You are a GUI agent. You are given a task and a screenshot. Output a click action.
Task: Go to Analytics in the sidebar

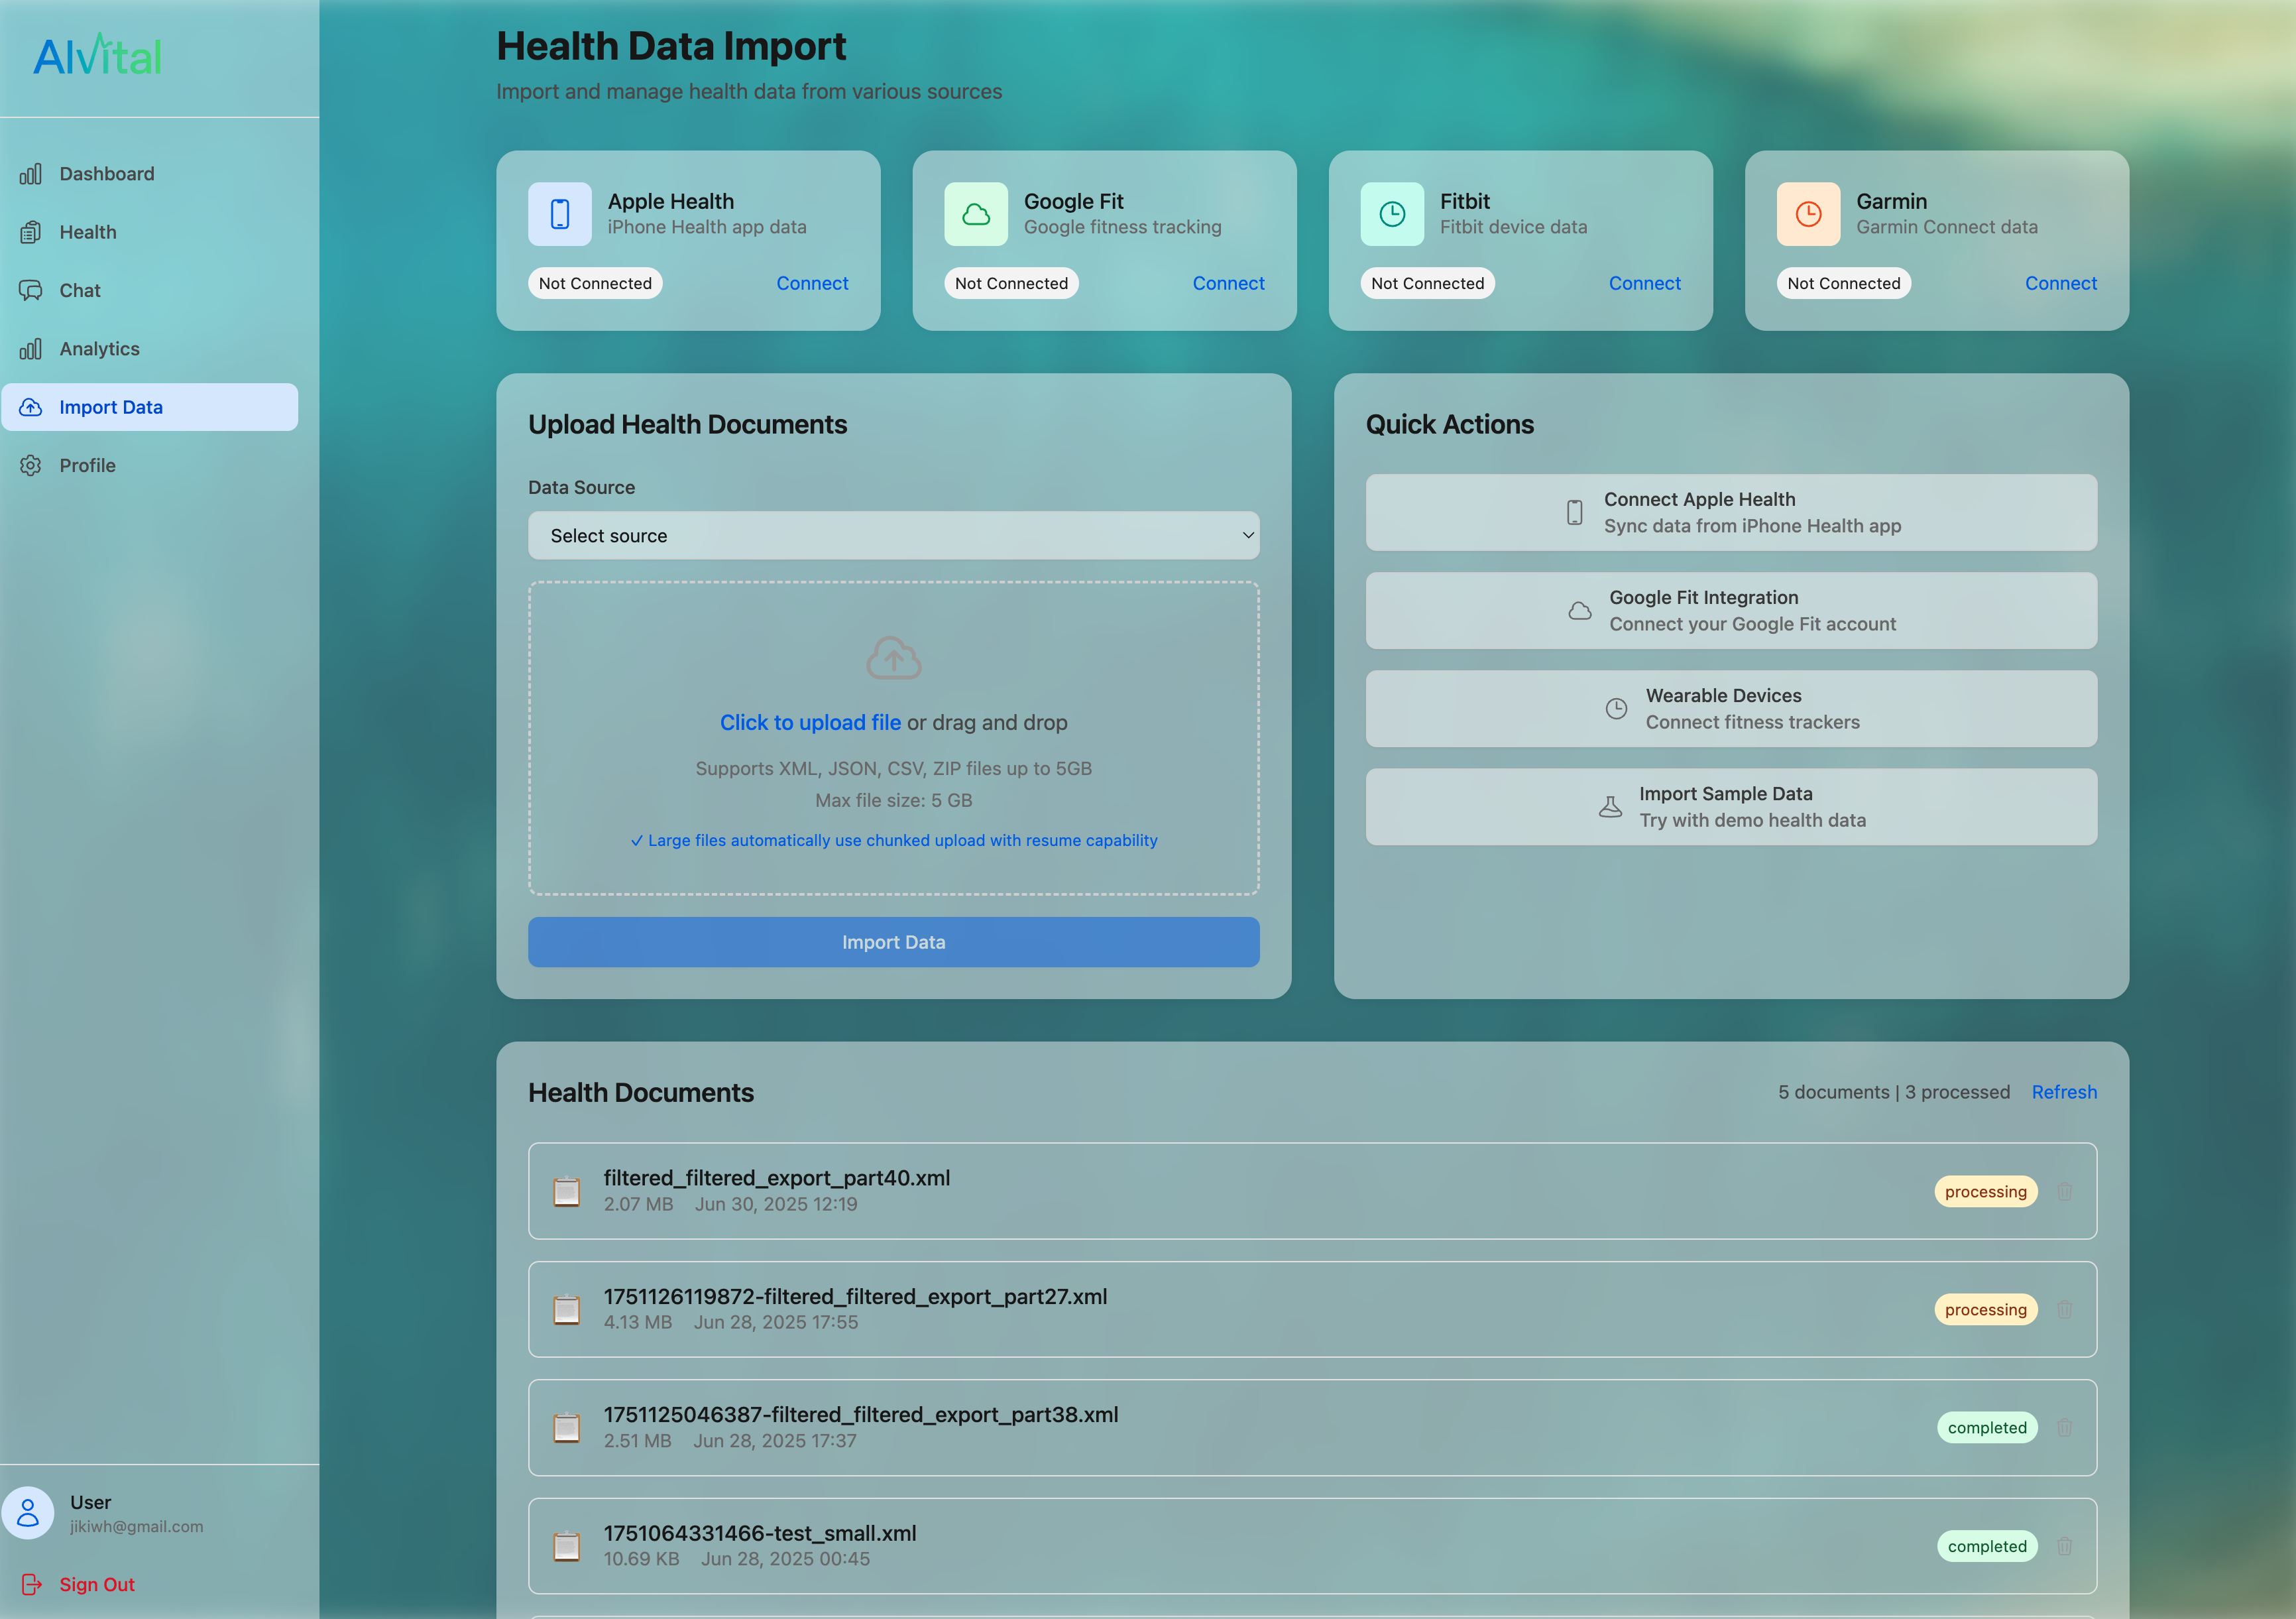[x=99, y=349]
